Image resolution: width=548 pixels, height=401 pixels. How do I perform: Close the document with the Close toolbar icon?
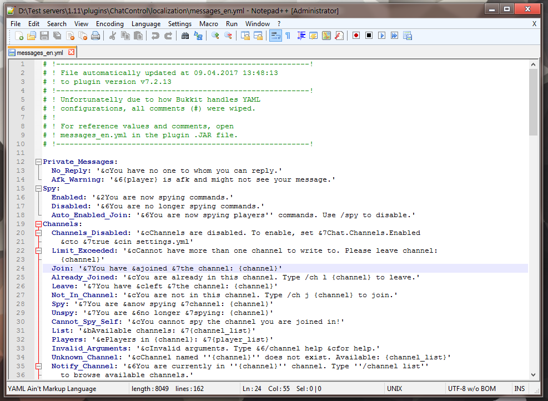coord(71,36)
